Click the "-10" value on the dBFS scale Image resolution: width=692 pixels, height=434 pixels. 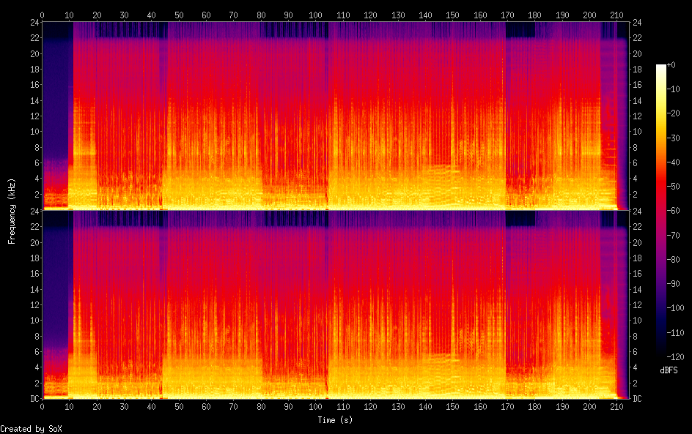(674, 89)
